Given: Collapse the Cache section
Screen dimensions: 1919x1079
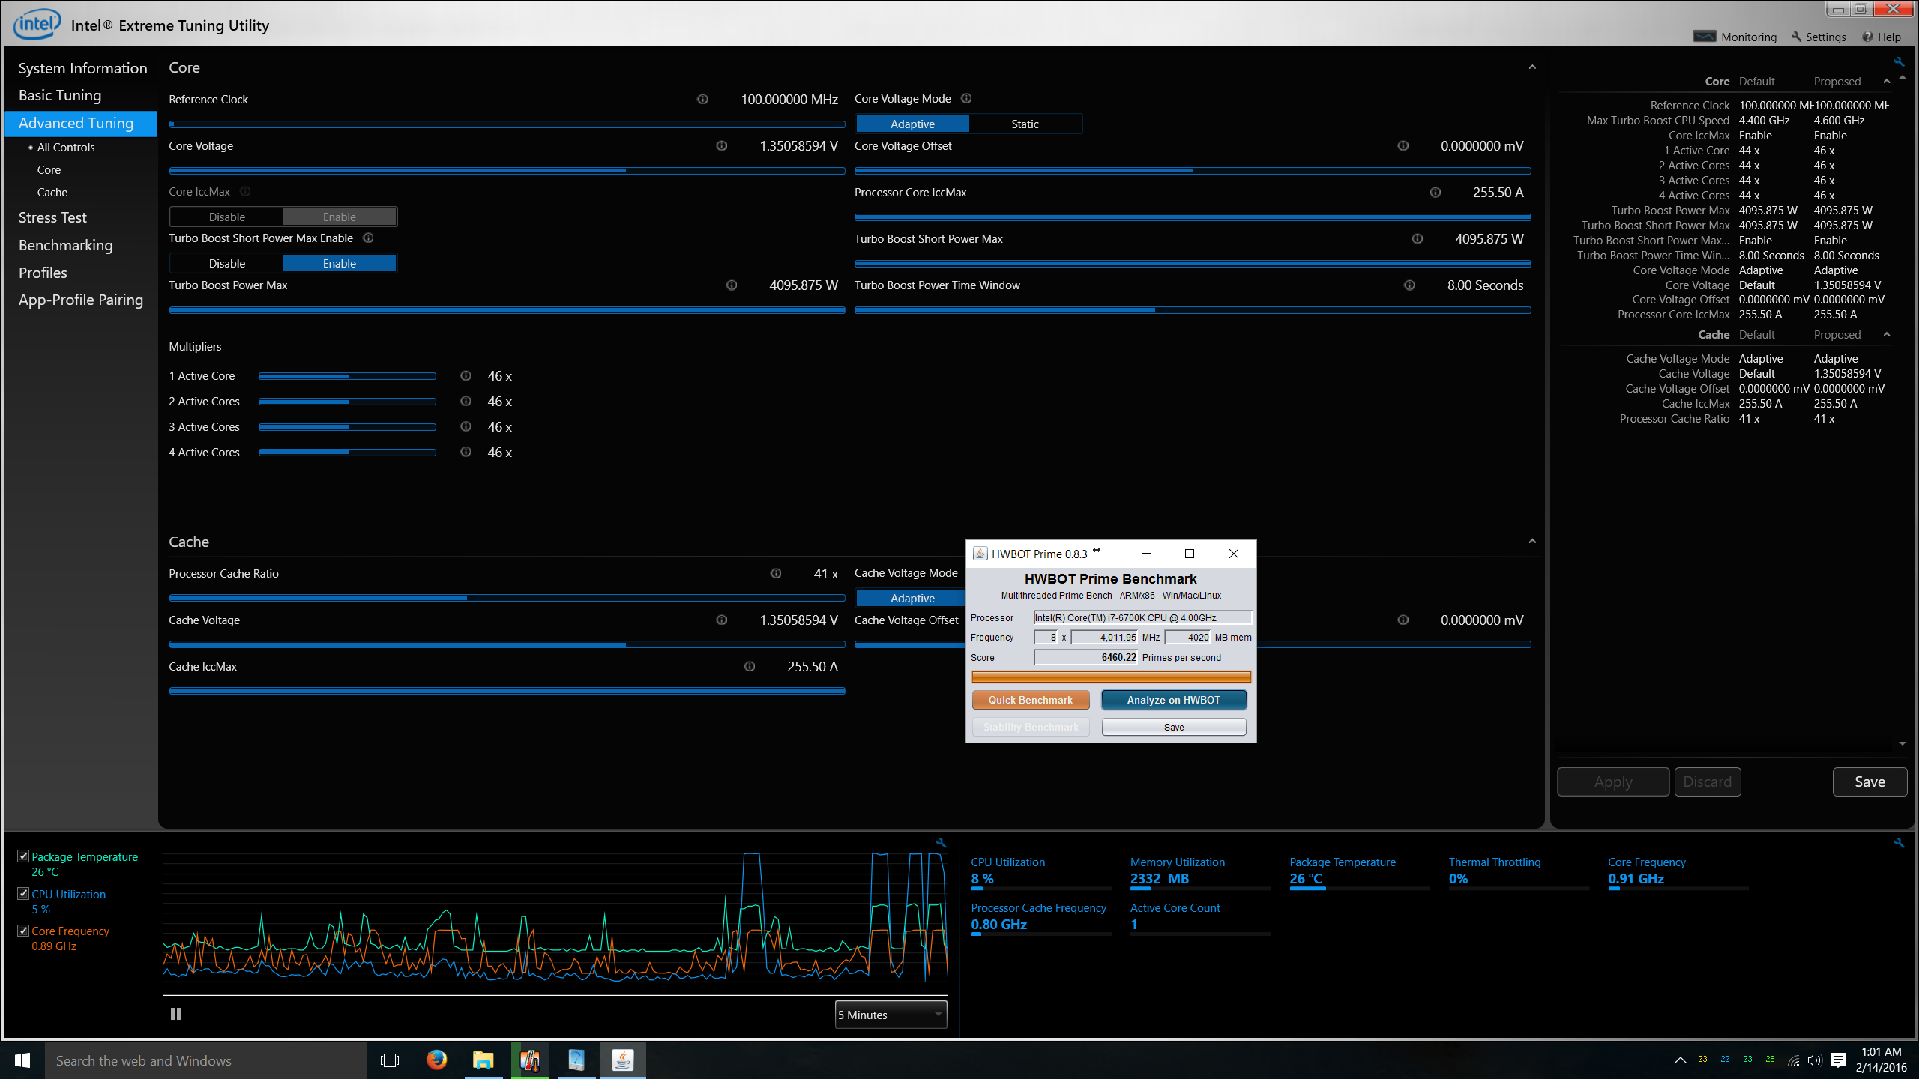Looking at the screenshot, I should (x=1532, y=542).
